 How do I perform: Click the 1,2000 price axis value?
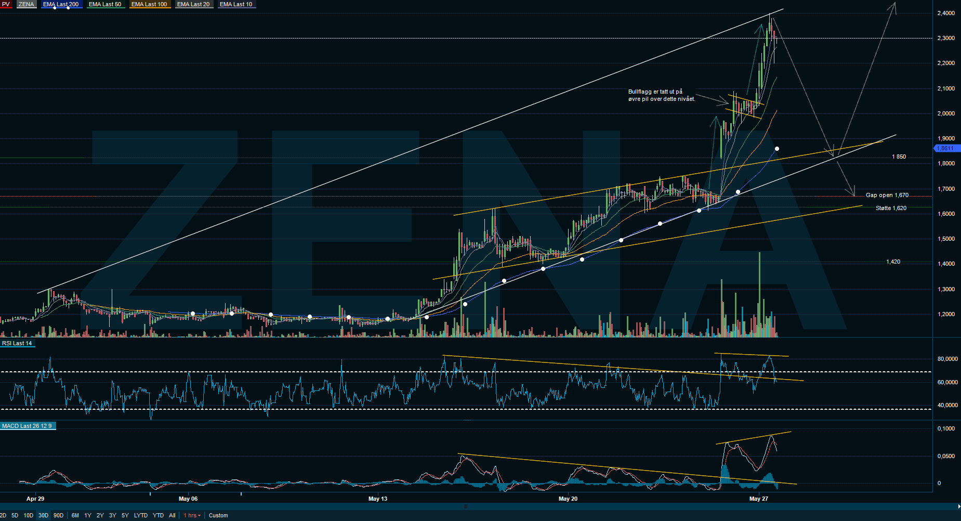point(946,314)
